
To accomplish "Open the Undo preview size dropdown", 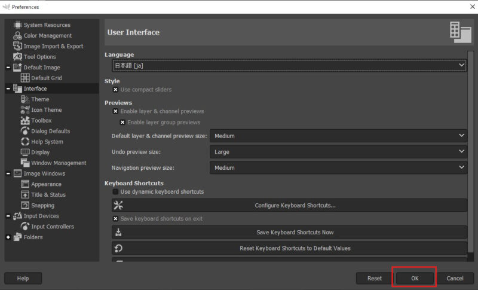I will click(338, 151).
